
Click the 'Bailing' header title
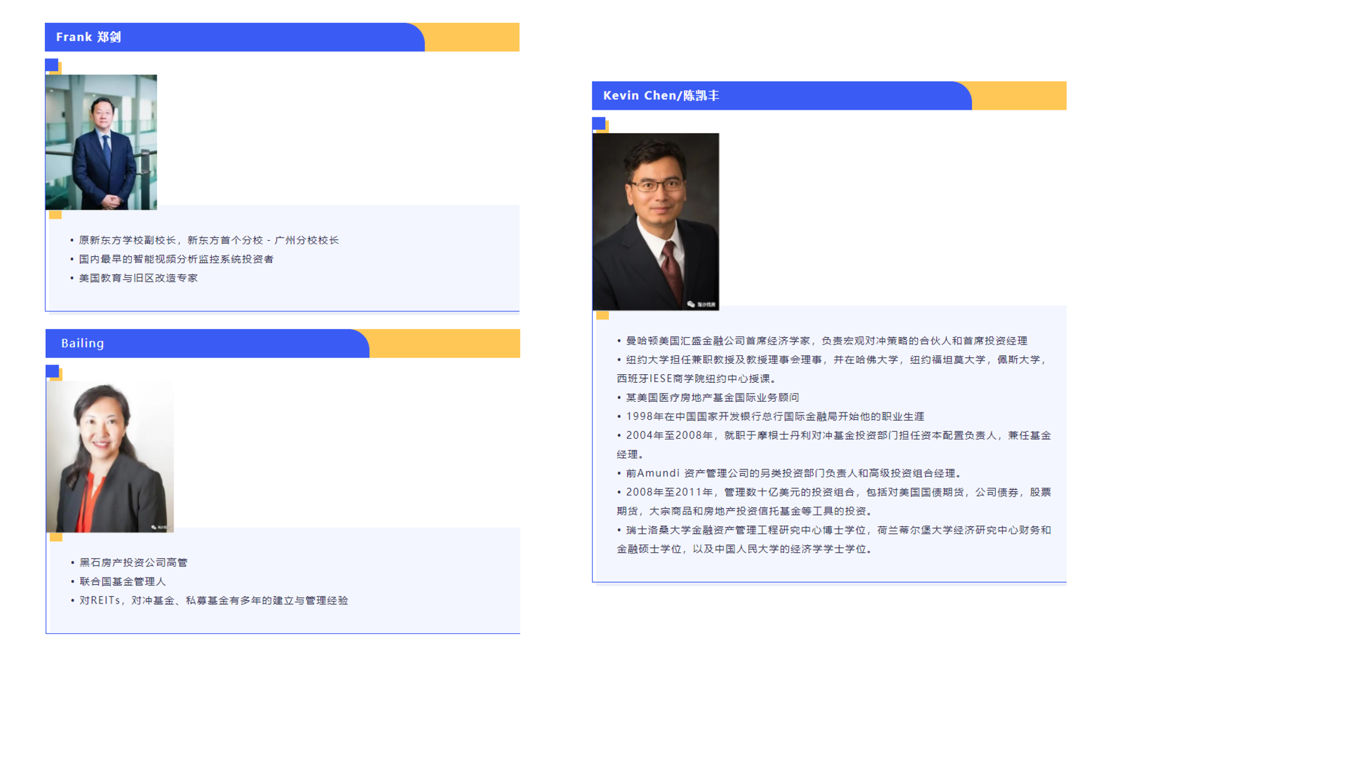(83, 343)
